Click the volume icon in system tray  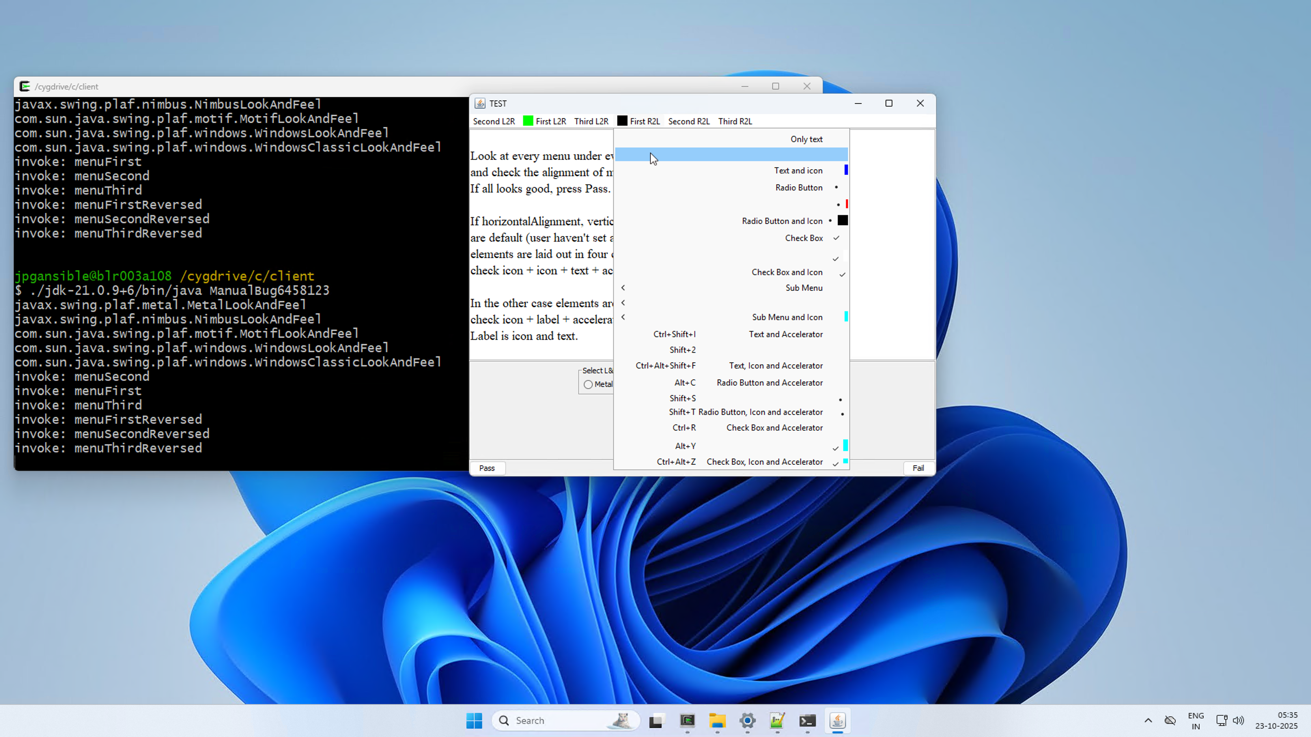tap(1238, 720)
